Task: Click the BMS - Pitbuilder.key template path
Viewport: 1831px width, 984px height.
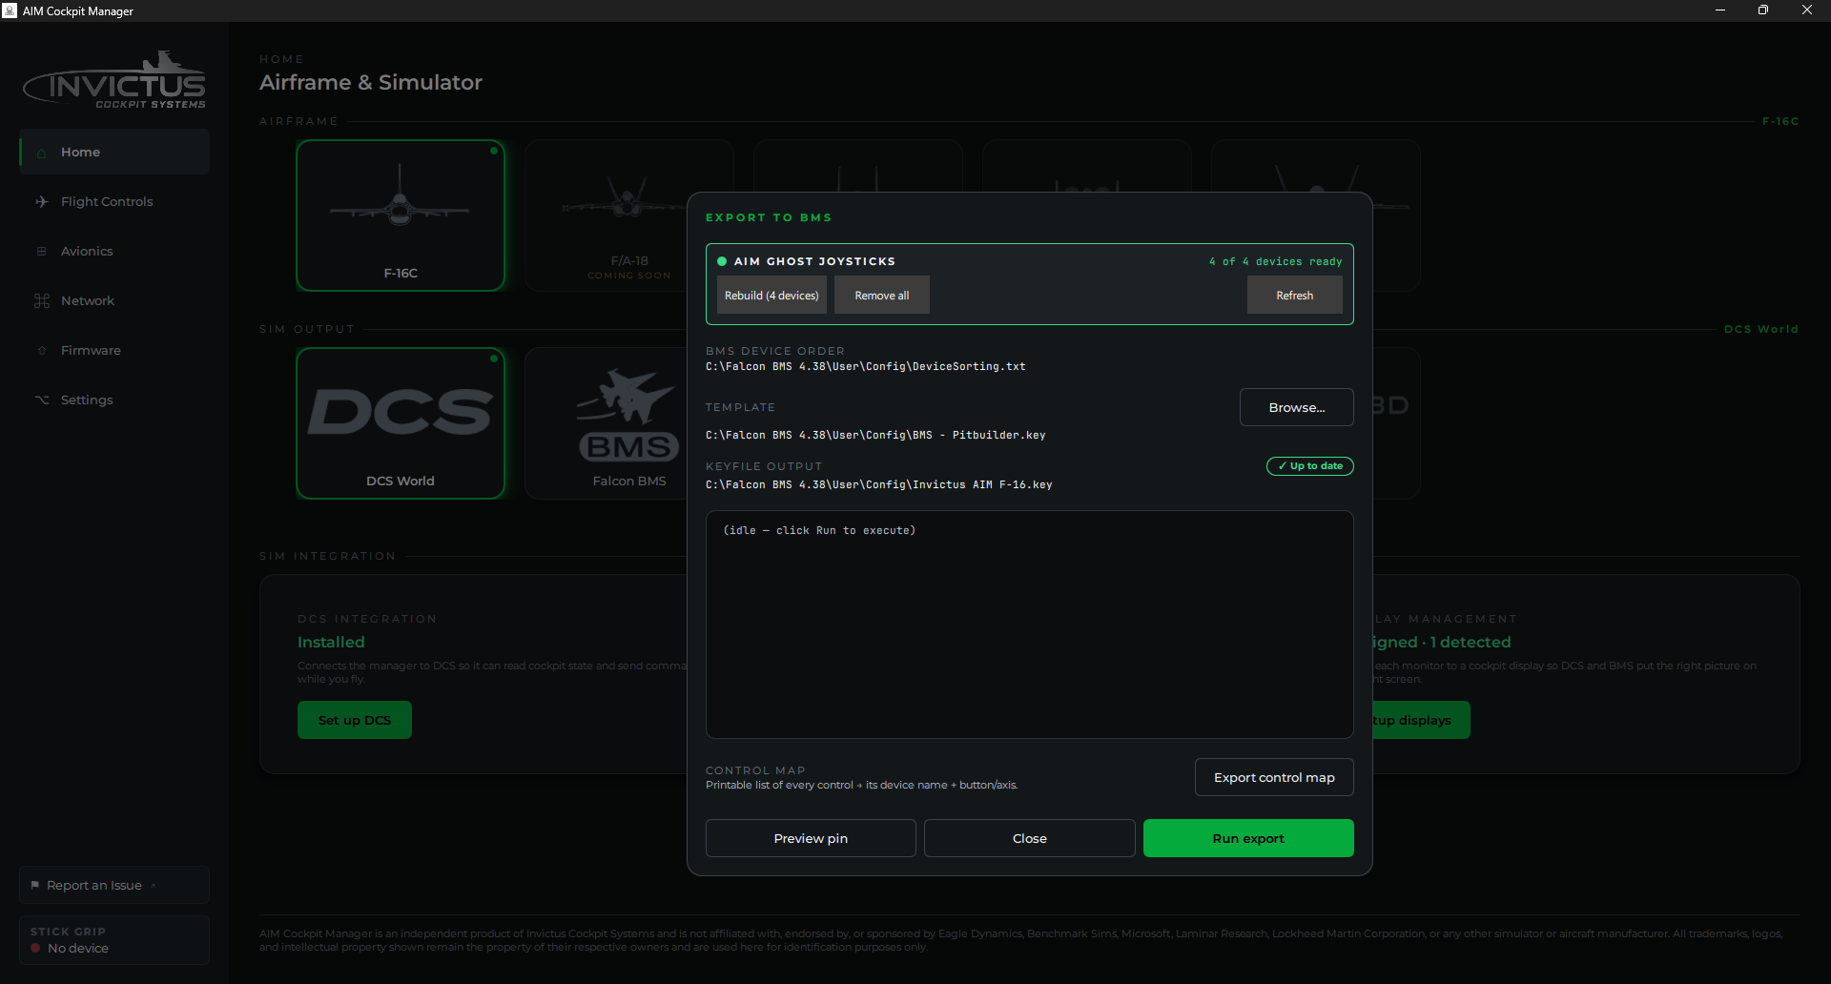Action: coord(875,435)
